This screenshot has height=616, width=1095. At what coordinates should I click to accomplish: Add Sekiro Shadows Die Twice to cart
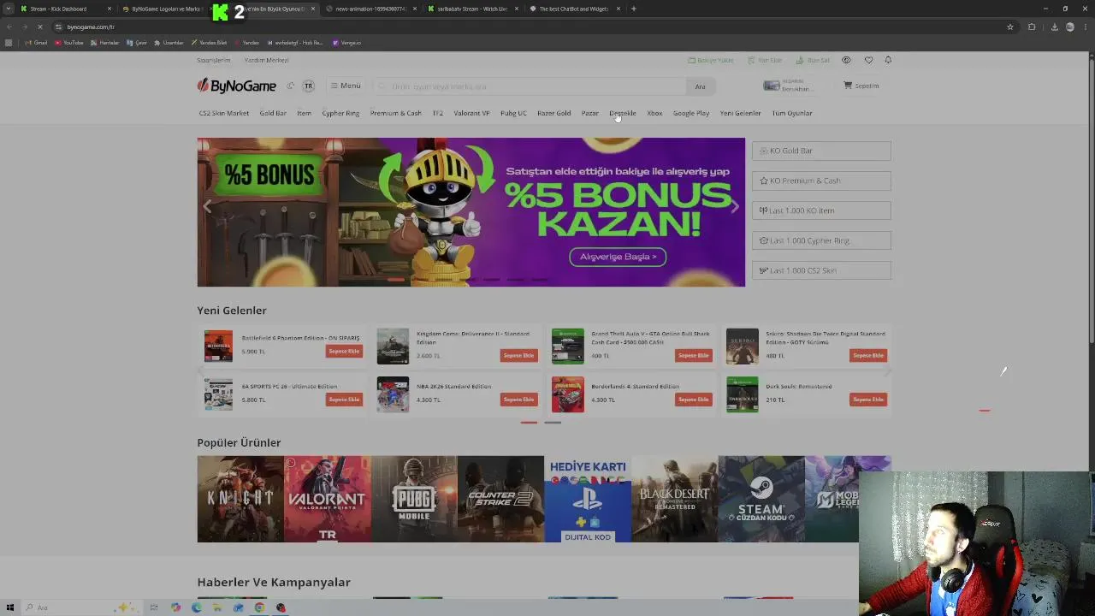pyautogui.click(x=867, y=355)
